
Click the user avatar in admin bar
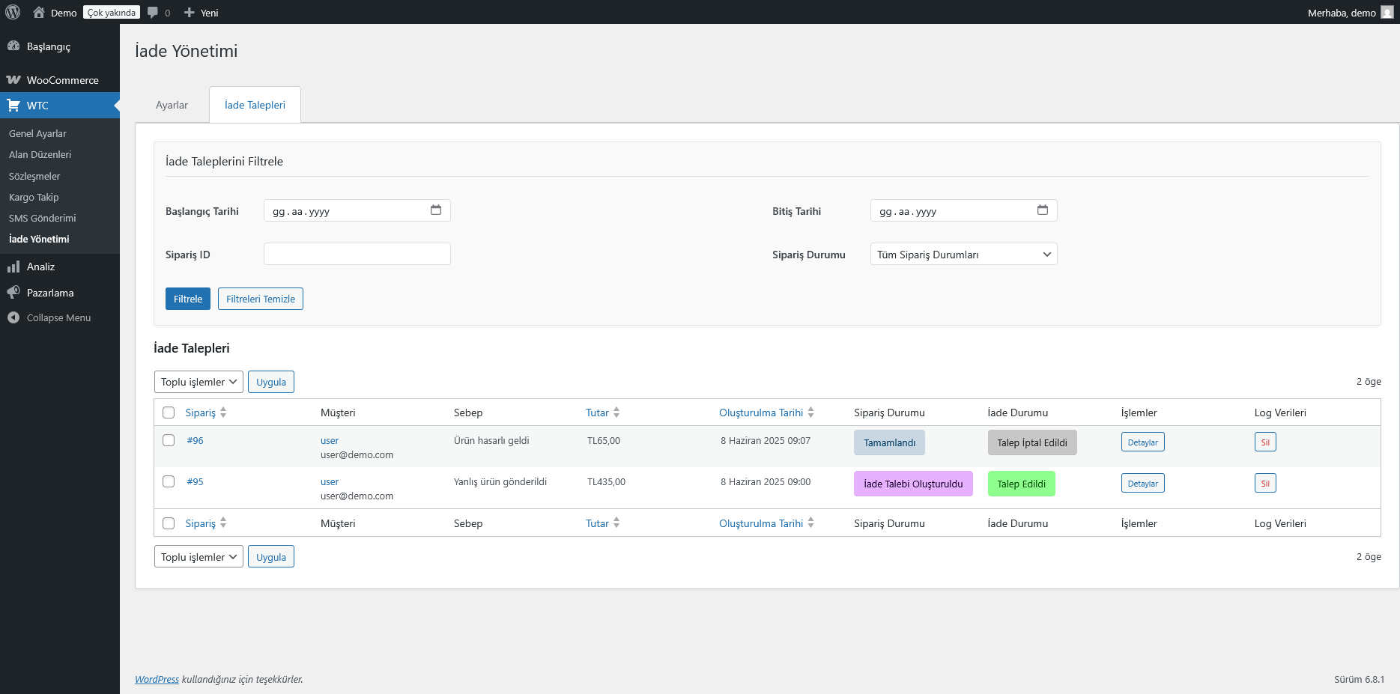[x=1387, y=12]
